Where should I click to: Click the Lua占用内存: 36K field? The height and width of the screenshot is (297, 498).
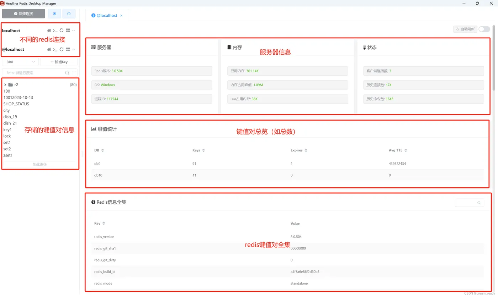coord(287,99)
